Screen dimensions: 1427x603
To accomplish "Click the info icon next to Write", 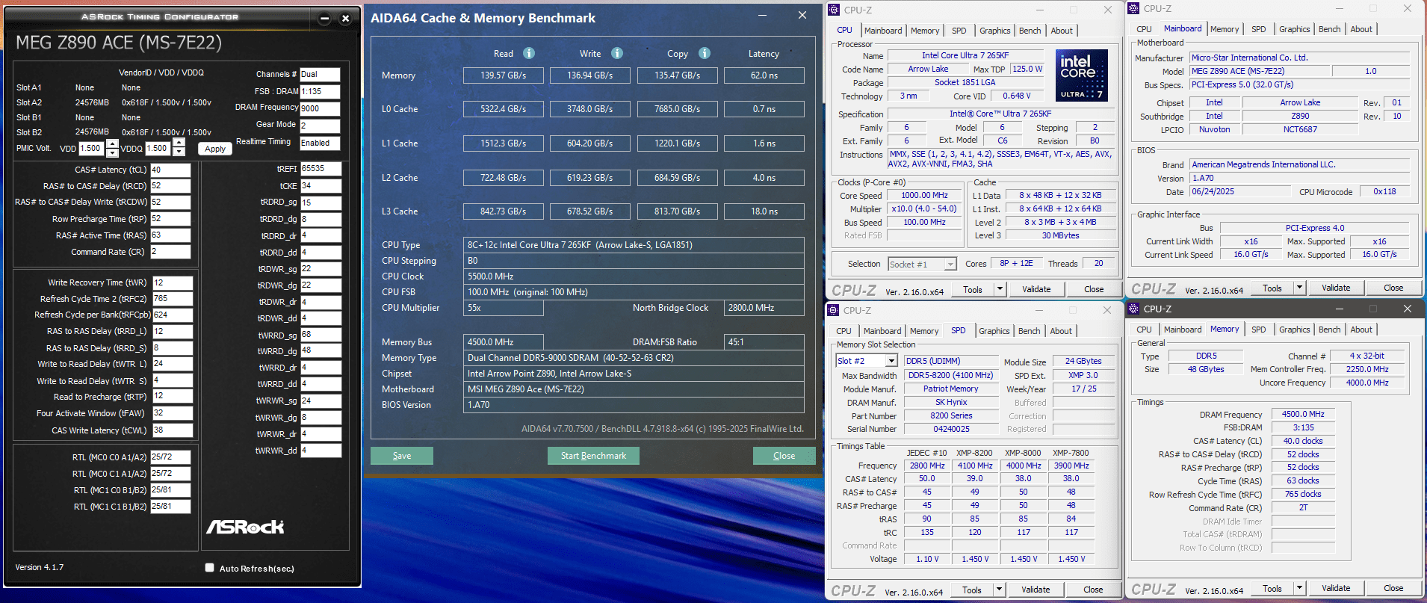I will [617, 53].
